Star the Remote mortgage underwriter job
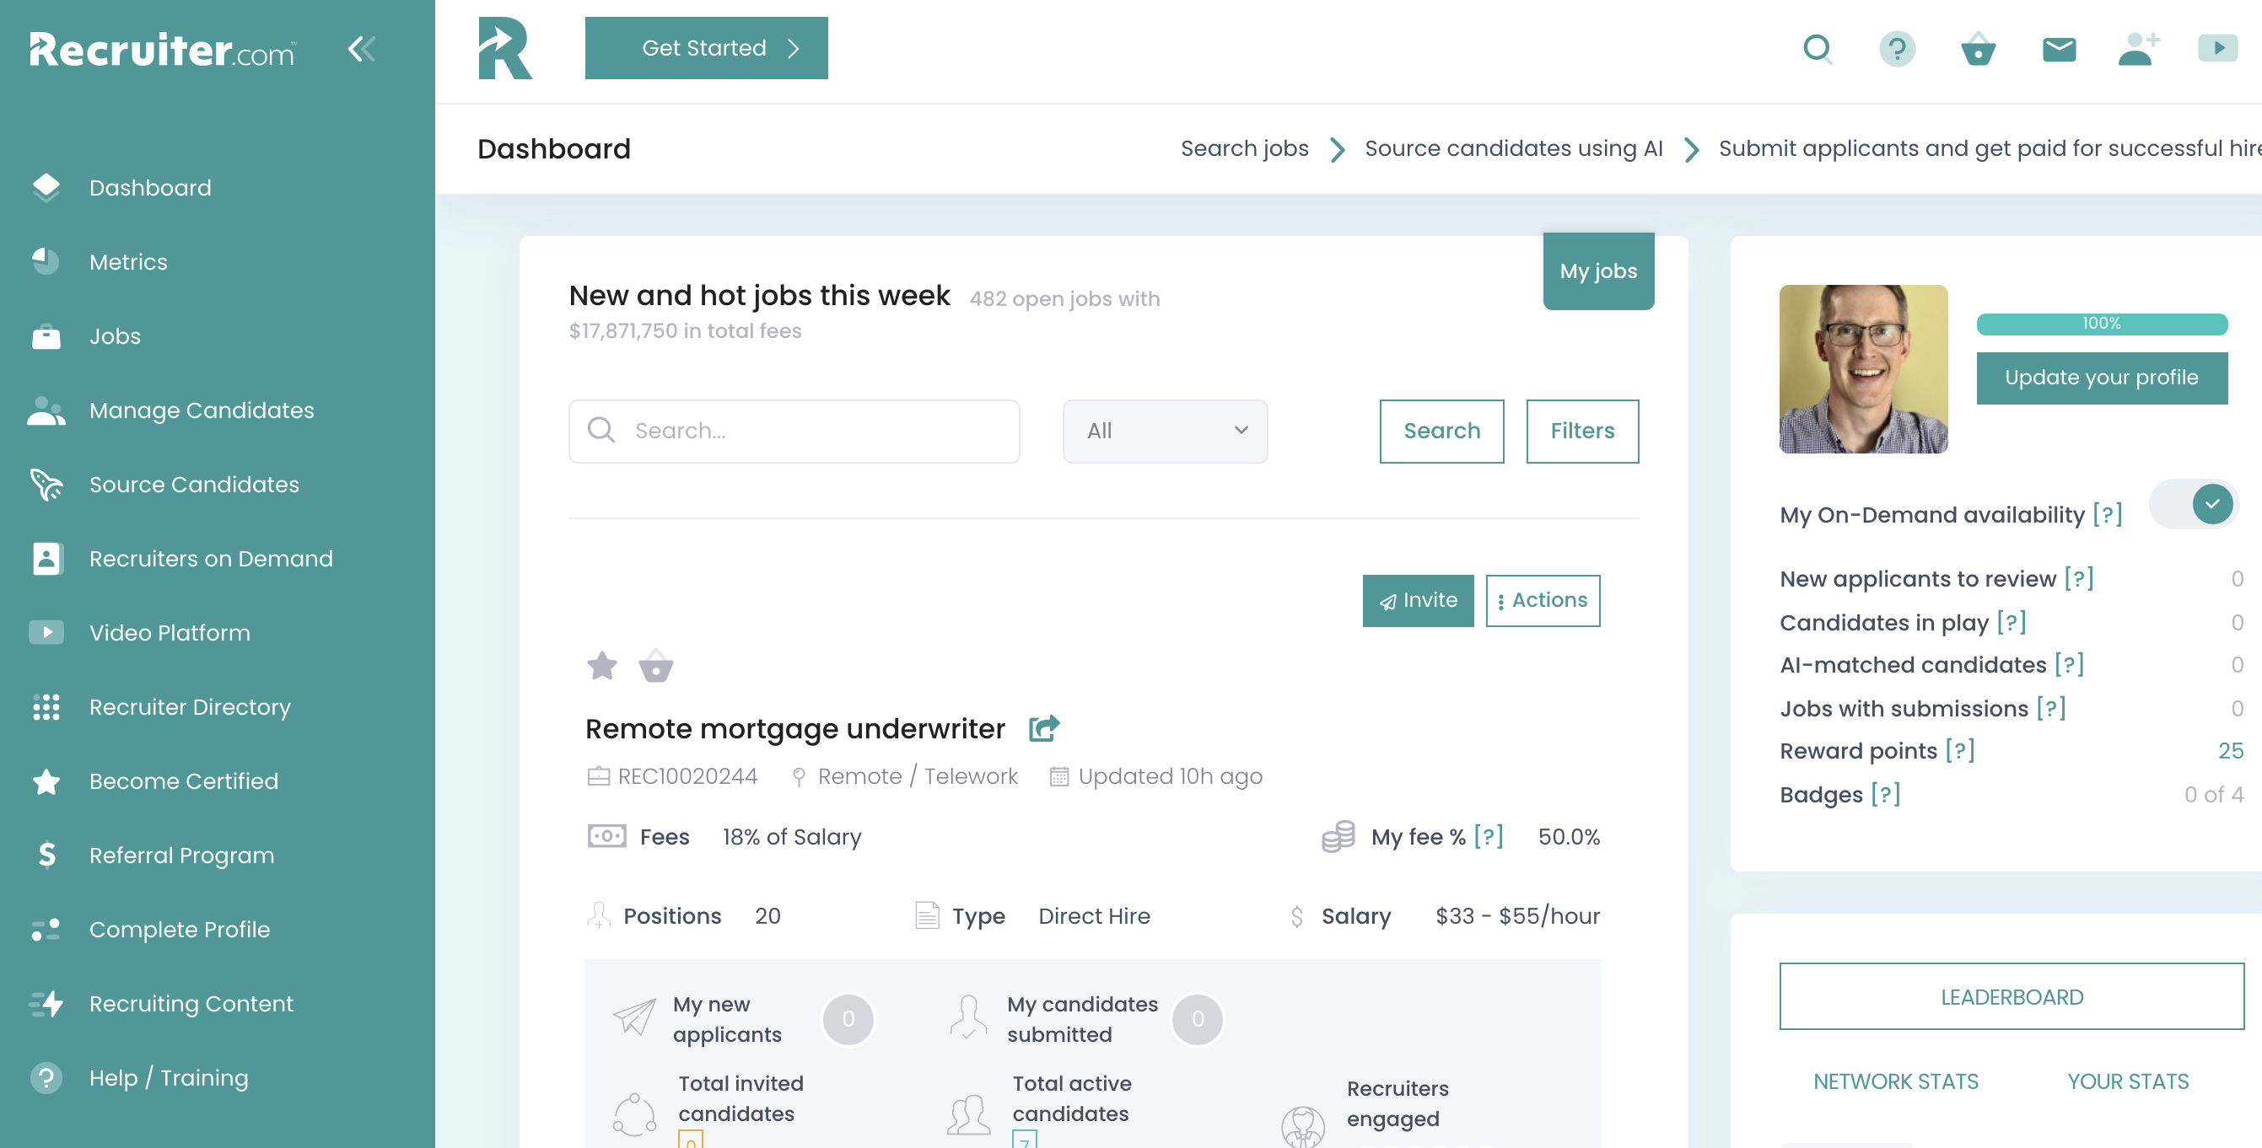The width and height of the screenshot is (2262, 1148). tap(601, 666)
